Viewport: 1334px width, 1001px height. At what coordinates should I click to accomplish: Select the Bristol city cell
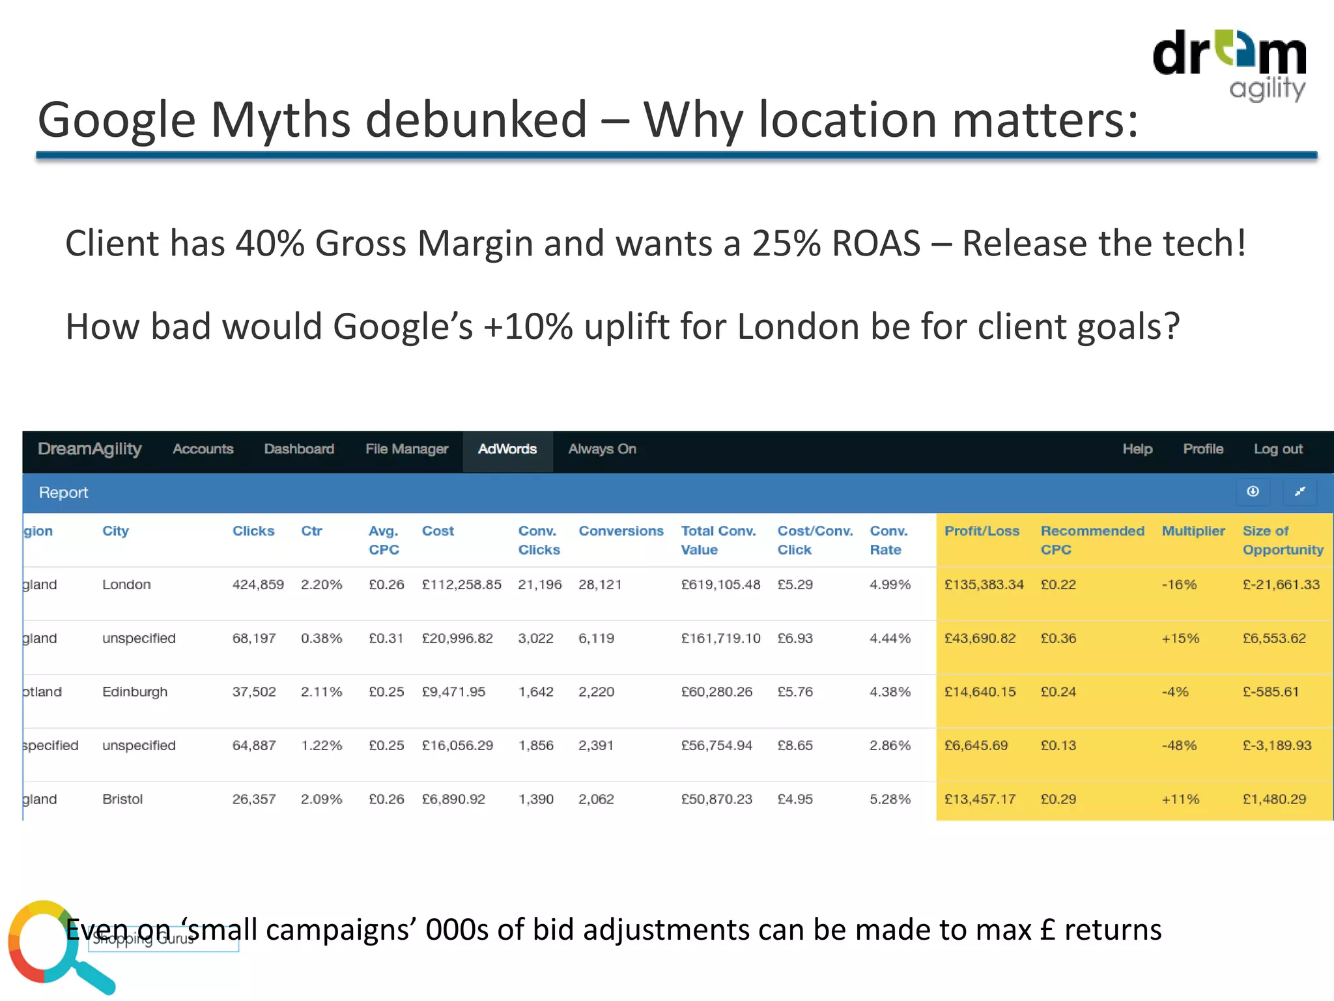[122, 799]
